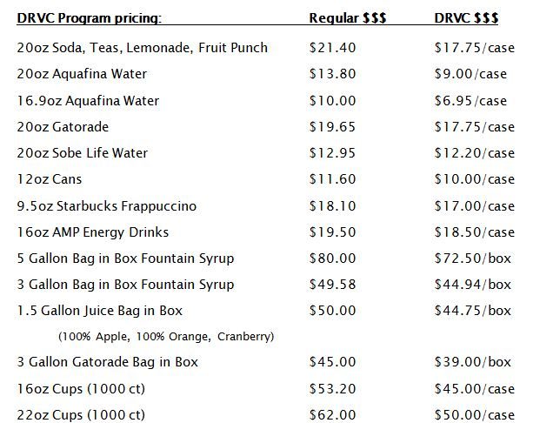This screenshot has width=533, height=423.
Task: Click '5 Gallon Bag in Box Fountain Syrup'
Action: pyautogui.click(x=125, y=258)
